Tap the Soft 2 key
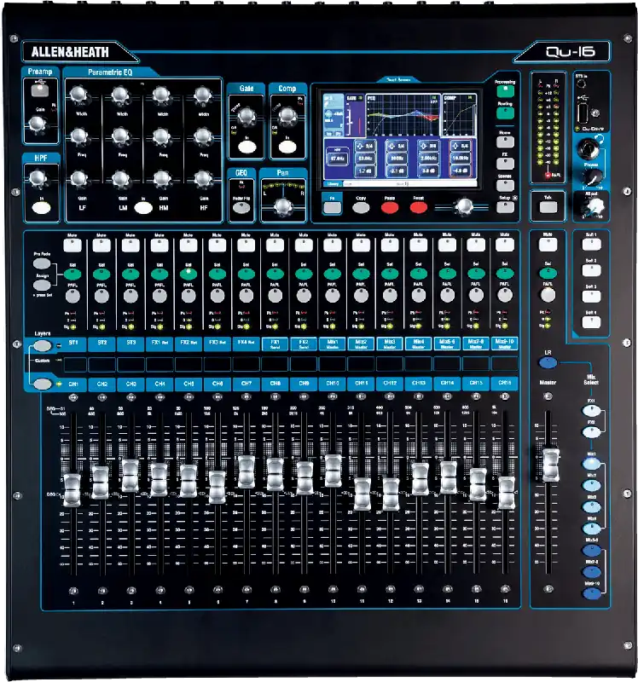 591,270
